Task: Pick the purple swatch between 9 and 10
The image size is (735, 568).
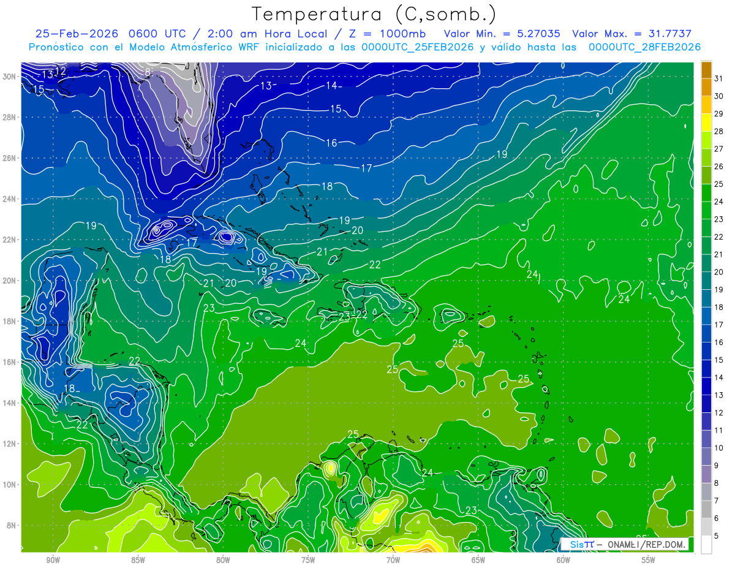Action: tap(706, 456)
